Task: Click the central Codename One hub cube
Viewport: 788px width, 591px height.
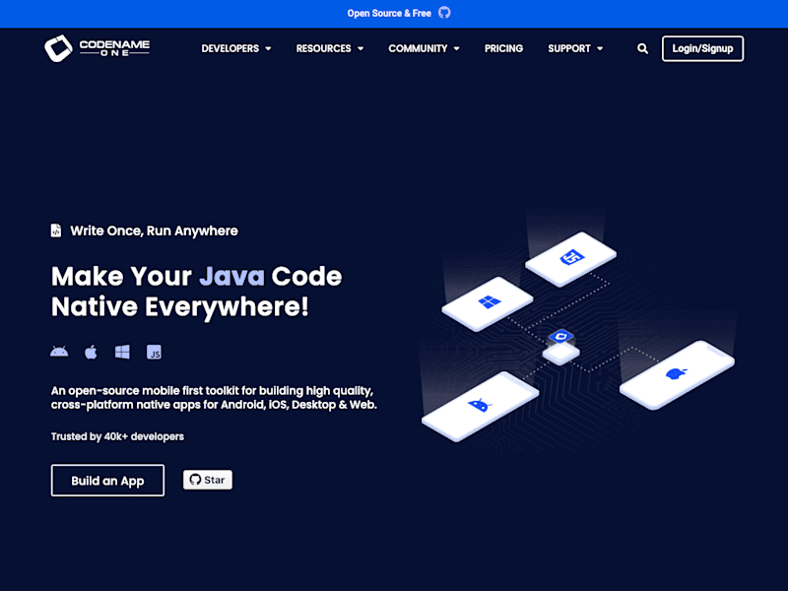Action: pyautogui.click(x=560, y=347)
